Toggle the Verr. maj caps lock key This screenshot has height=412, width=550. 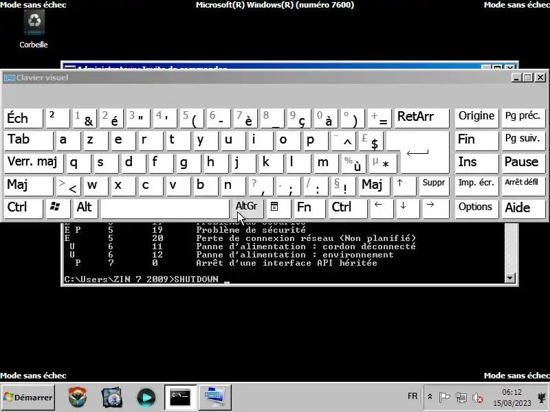[x=34, y=163]
